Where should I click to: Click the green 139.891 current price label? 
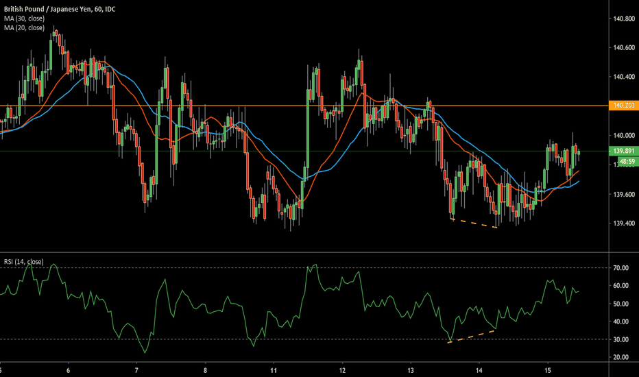pyautogui.click(x=623, y=151)
